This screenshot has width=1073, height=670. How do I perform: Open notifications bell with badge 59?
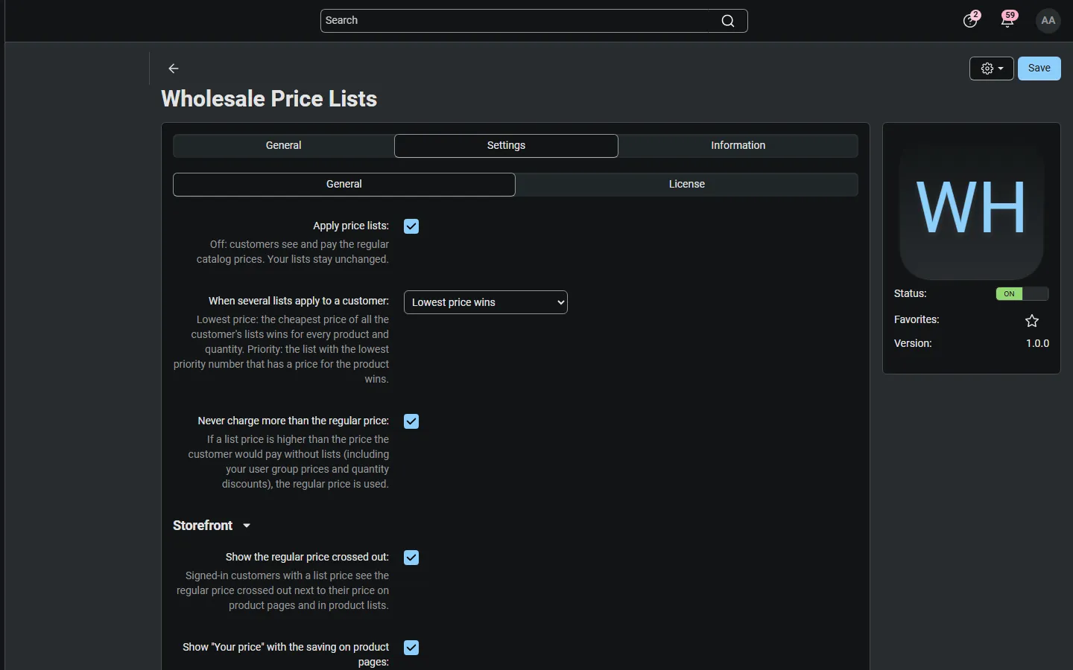tap(1008, 20)
